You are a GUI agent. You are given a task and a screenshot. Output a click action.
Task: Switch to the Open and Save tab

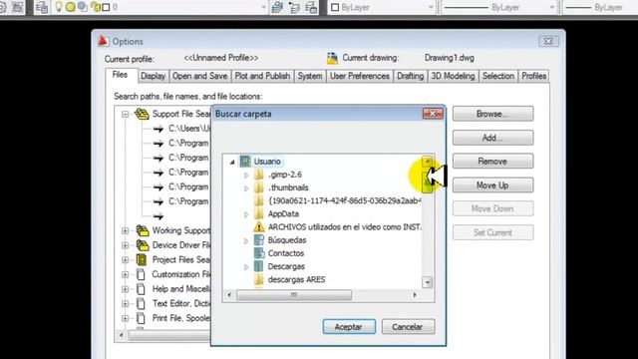point(199,76)
